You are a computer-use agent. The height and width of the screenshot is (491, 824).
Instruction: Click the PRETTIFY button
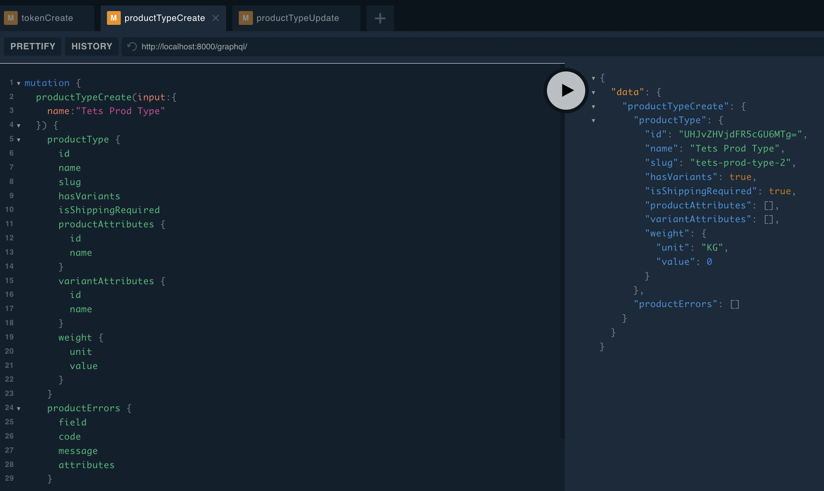click(x=32, y=46)
